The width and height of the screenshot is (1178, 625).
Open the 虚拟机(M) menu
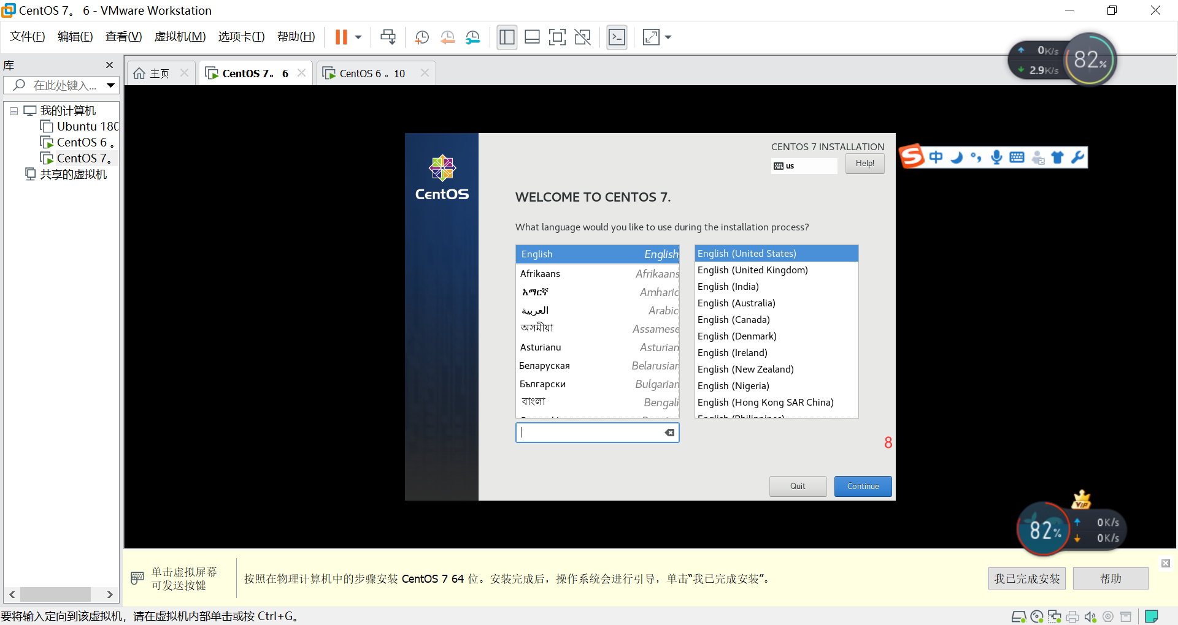click(180, 37)
